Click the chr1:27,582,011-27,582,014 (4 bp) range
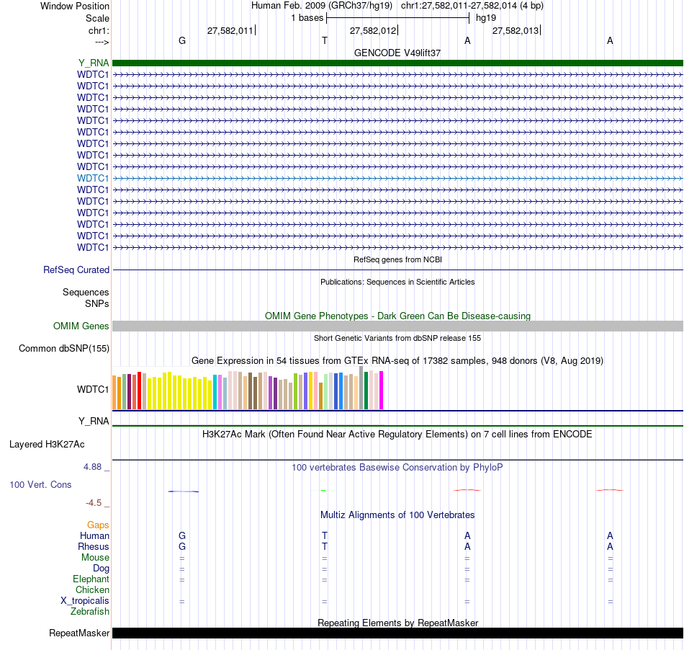Screen dimensions: 684x650 472,6
